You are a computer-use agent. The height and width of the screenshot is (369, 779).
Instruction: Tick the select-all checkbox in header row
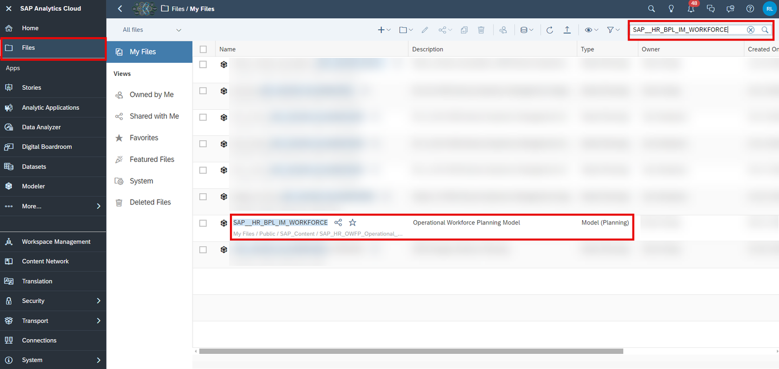click(203, 49)
